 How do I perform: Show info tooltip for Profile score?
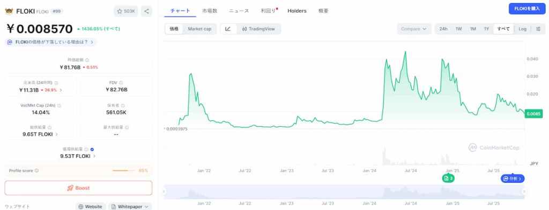click(x=37, y=170)
